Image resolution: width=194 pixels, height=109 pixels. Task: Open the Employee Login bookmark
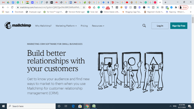(34, 12)
